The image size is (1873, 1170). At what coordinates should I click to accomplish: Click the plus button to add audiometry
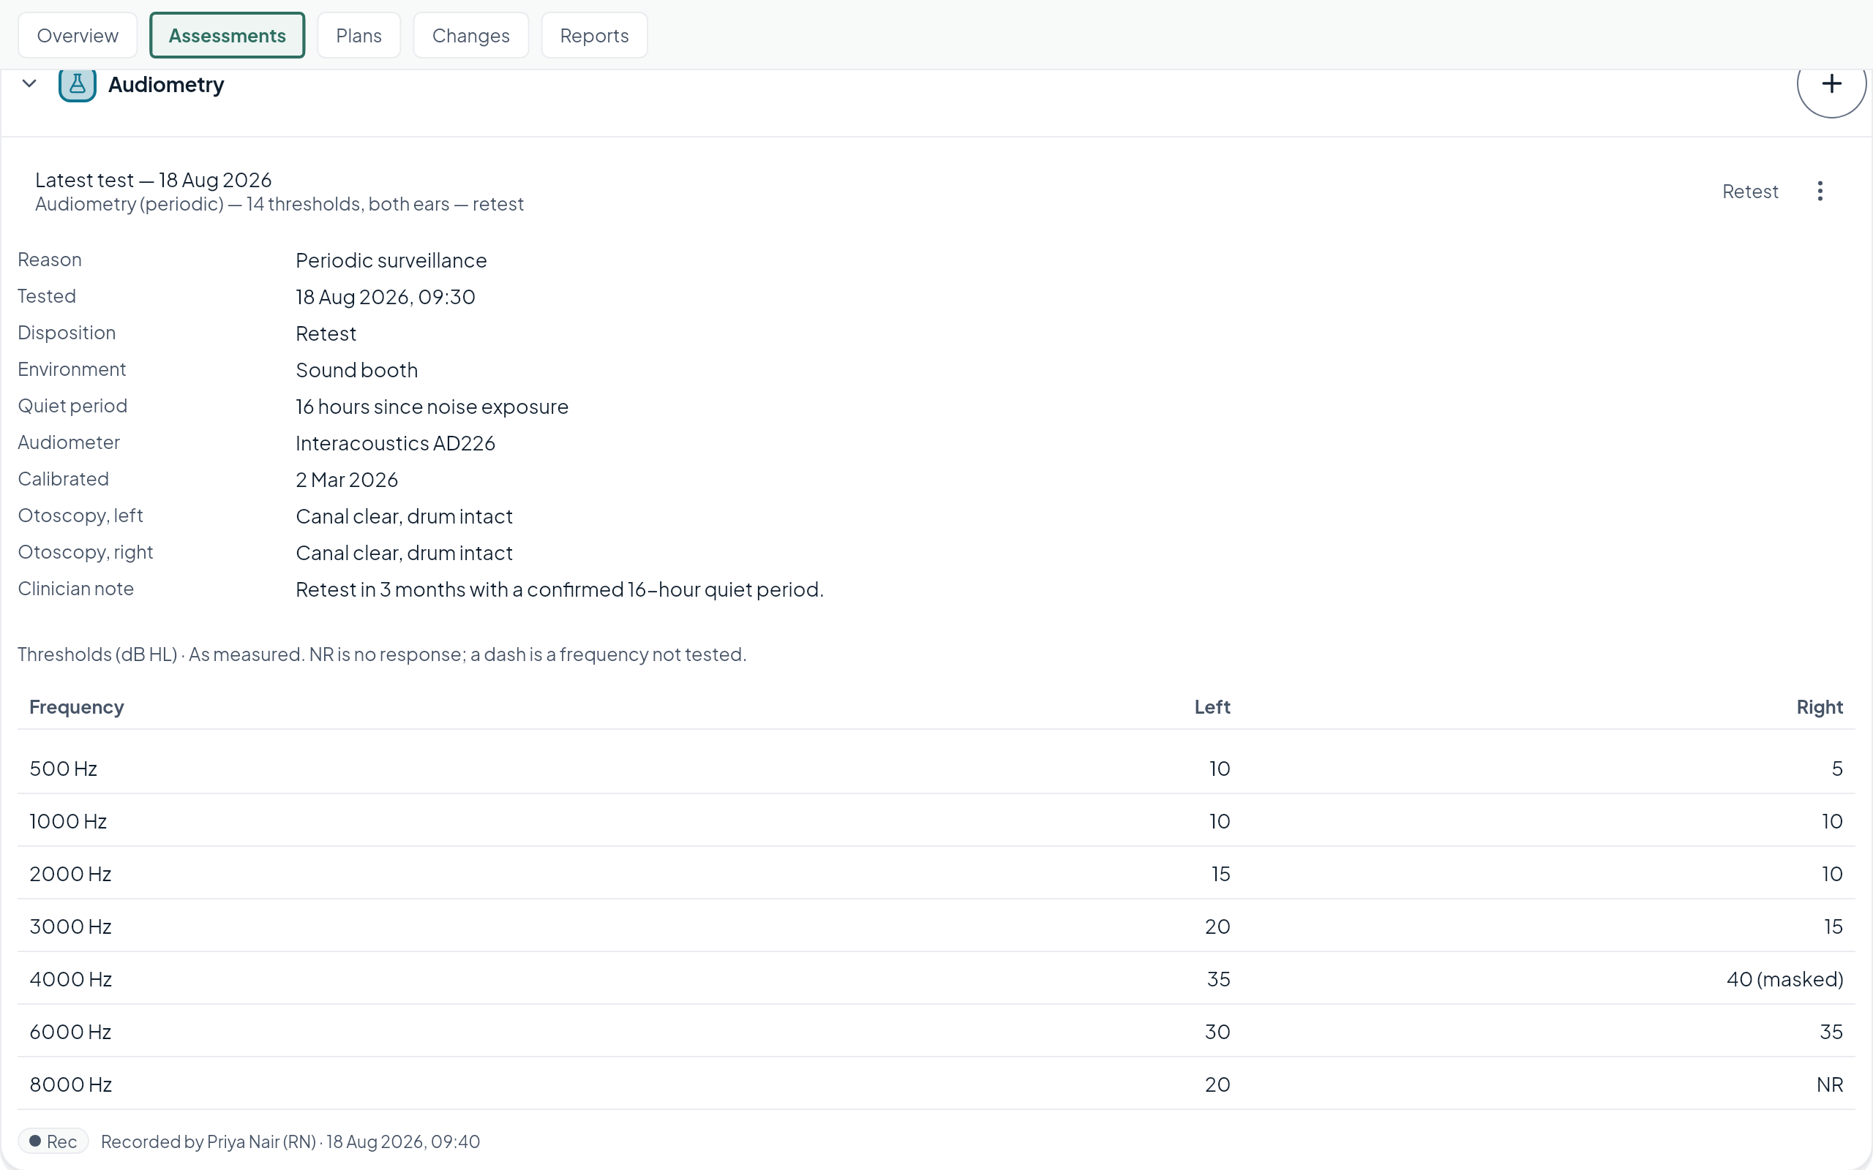[1831, 83]
